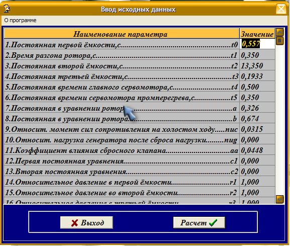Edit the t0 value field 0,557
Screen dimensions: 290x246
click(x=257, y=44)
